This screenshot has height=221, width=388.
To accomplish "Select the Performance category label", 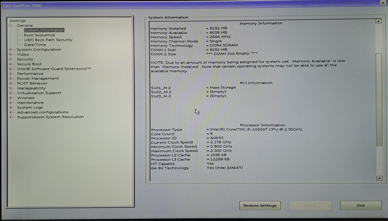I will point(30,74).
